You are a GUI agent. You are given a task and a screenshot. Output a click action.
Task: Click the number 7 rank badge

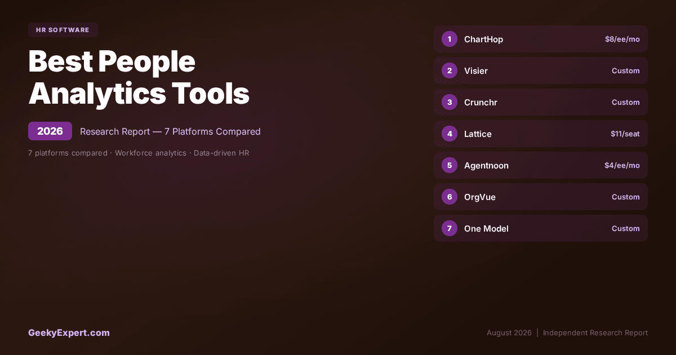(450, 228)
